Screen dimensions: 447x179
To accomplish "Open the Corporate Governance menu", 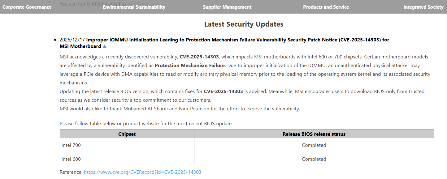I will pyautogui.click(x=27, y=7).
